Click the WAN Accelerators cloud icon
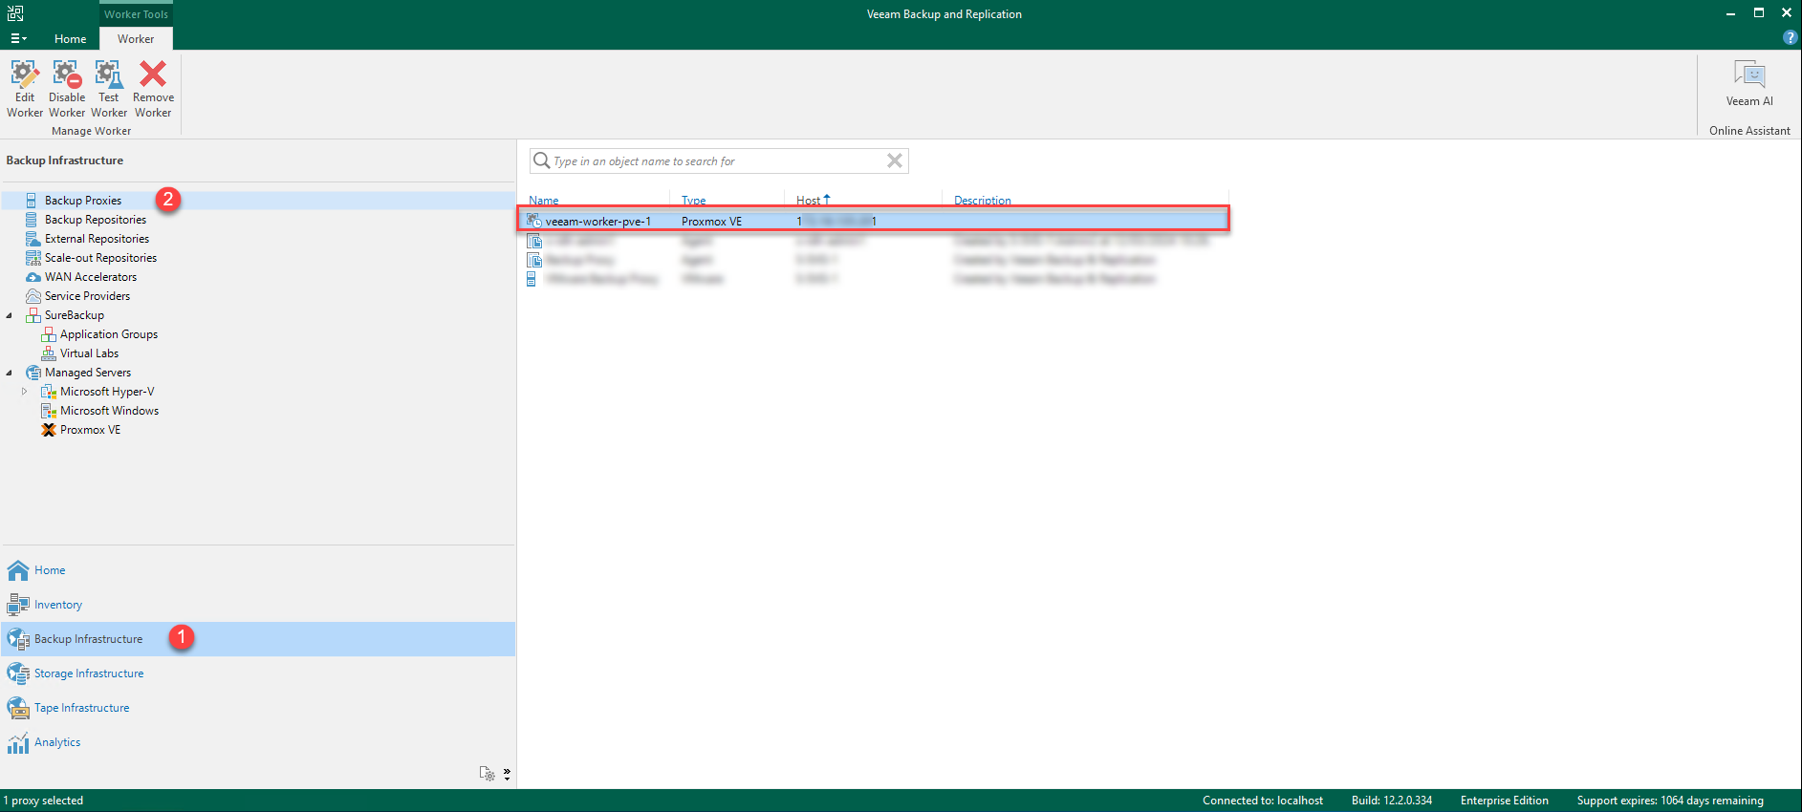Viewport: 1802px width, 812px height. coord(33,277)
